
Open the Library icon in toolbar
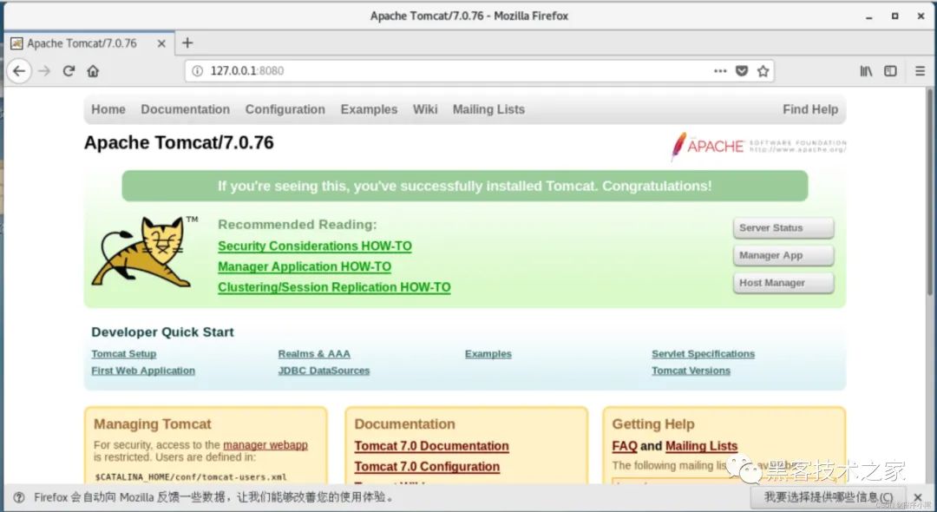coord(866,71)
